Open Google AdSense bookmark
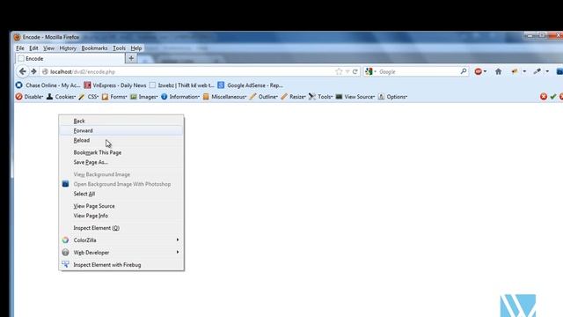The height and width of the screenshot is (317, 563). 250,85
